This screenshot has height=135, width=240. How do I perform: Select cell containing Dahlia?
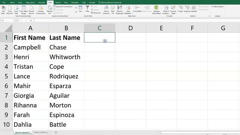pyautogui.click(x=30, y=124)
